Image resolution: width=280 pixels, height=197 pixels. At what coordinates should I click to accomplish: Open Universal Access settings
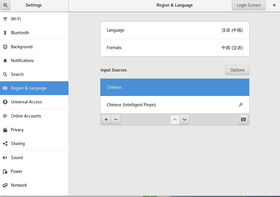tap(34, 102)
